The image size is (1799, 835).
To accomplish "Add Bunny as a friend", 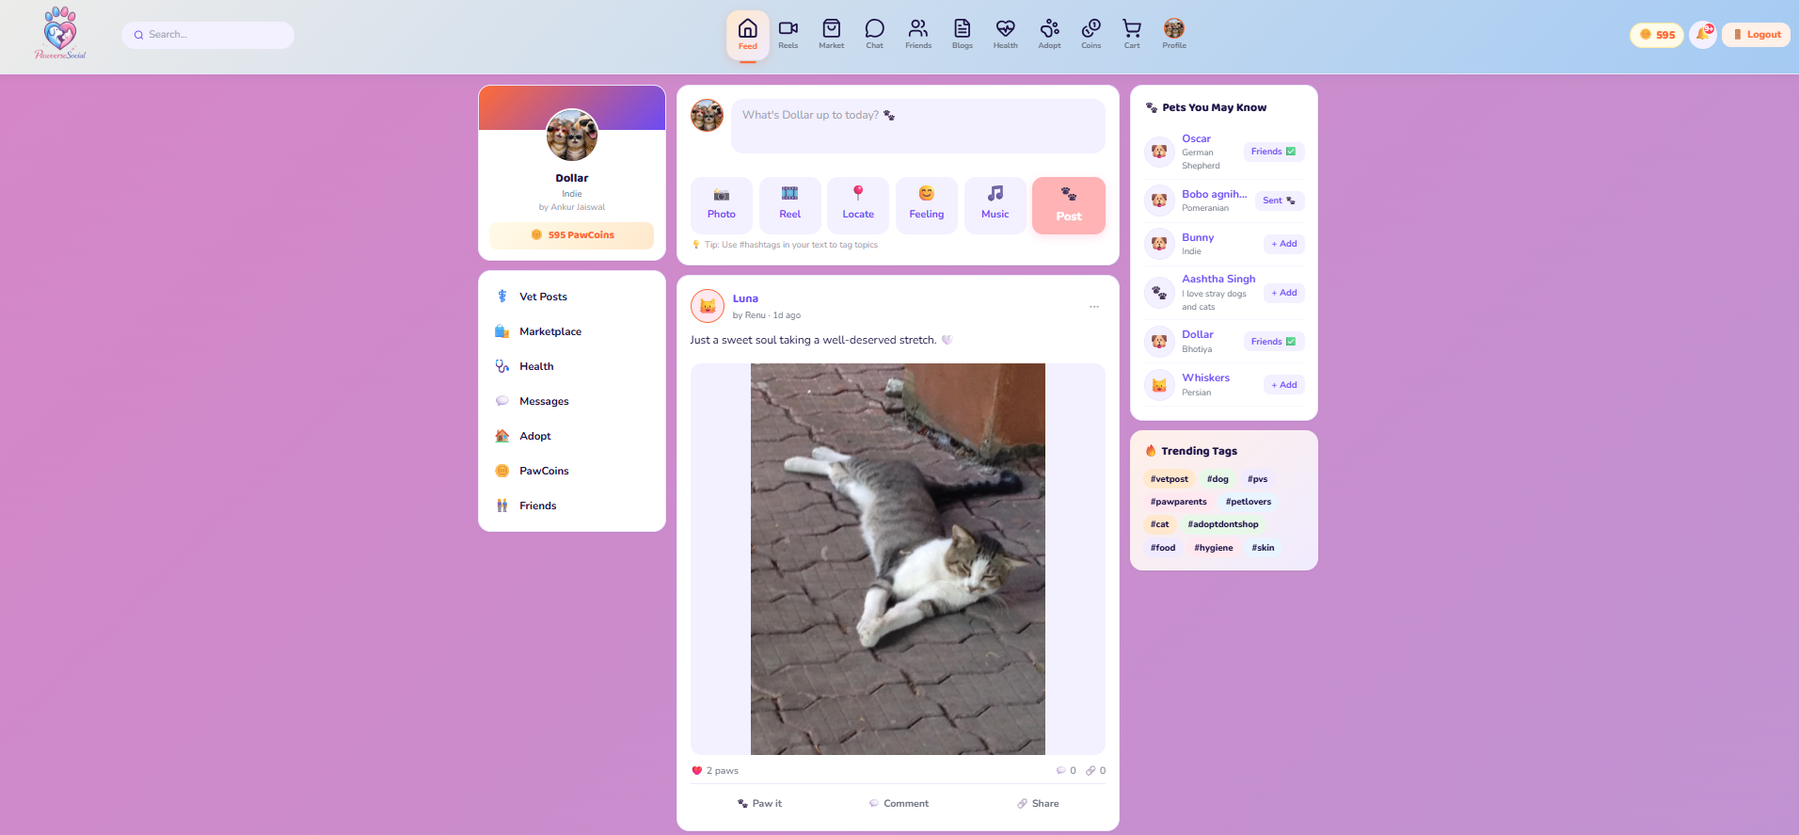I will (1284, 244).
